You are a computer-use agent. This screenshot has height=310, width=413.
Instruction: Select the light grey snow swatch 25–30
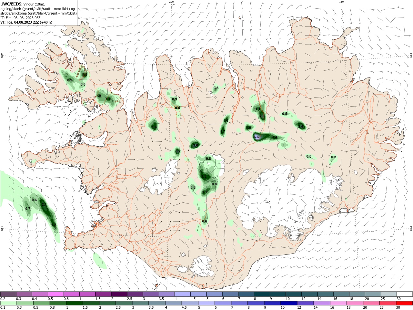coord(389,294)
